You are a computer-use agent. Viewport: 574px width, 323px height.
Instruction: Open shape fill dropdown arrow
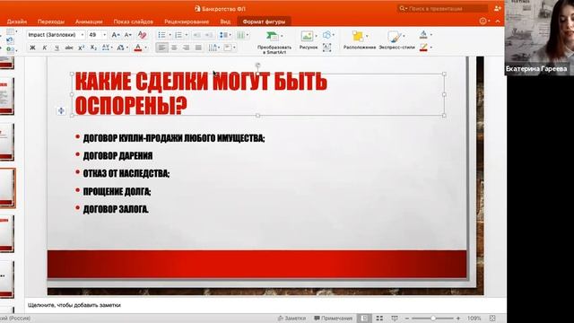[431, 35]
